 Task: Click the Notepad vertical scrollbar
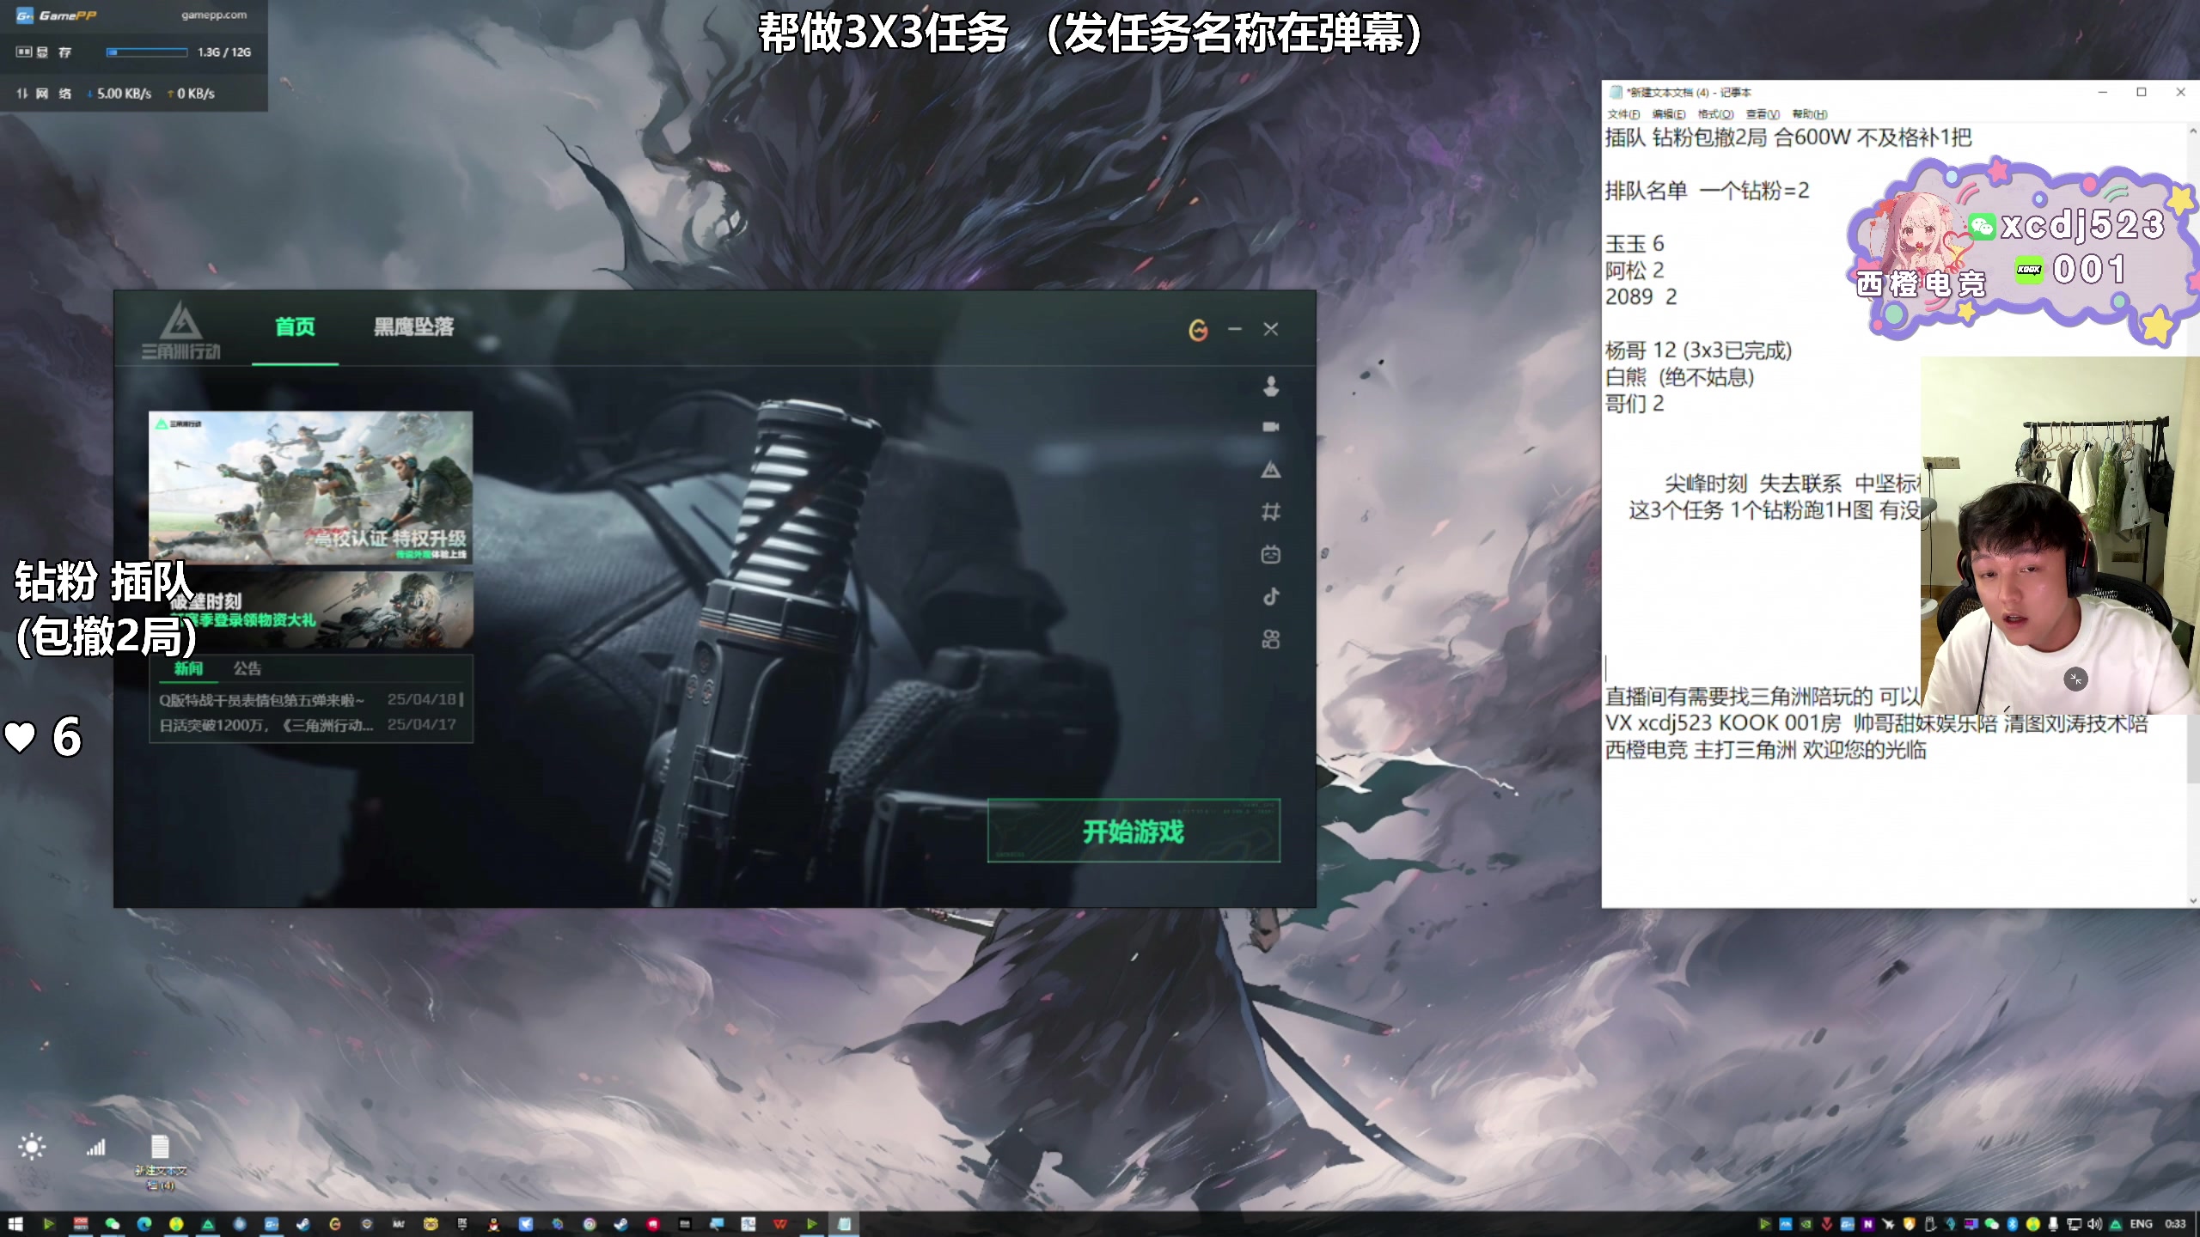2192,515
